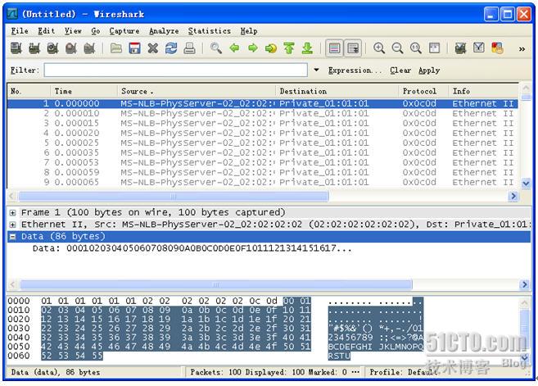Click hex dump row offset 0030

(x=19, y=329)
